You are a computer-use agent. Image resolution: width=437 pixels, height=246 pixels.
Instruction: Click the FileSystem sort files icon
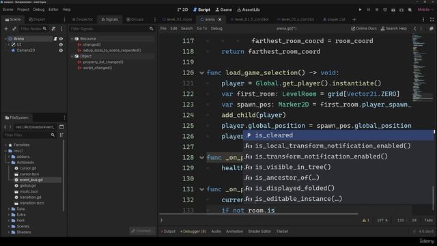(x=61, y=135)
